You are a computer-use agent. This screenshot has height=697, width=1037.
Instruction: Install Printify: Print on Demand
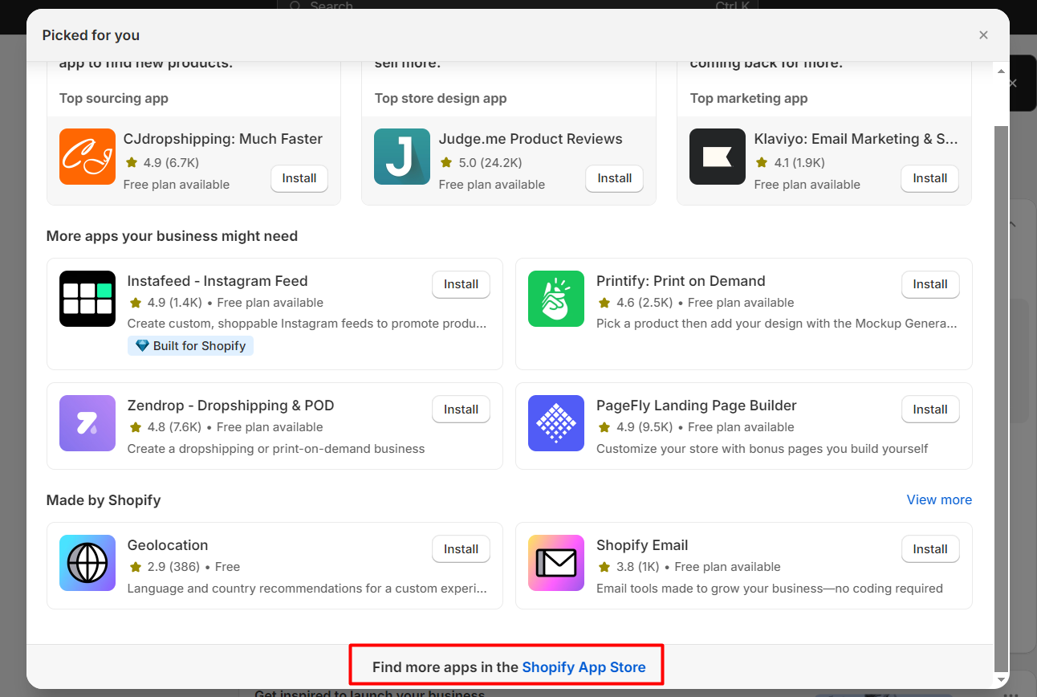coord(930,284)
